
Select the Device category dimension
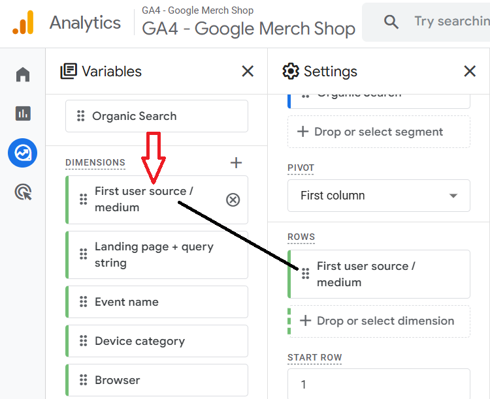pos(157,341)
